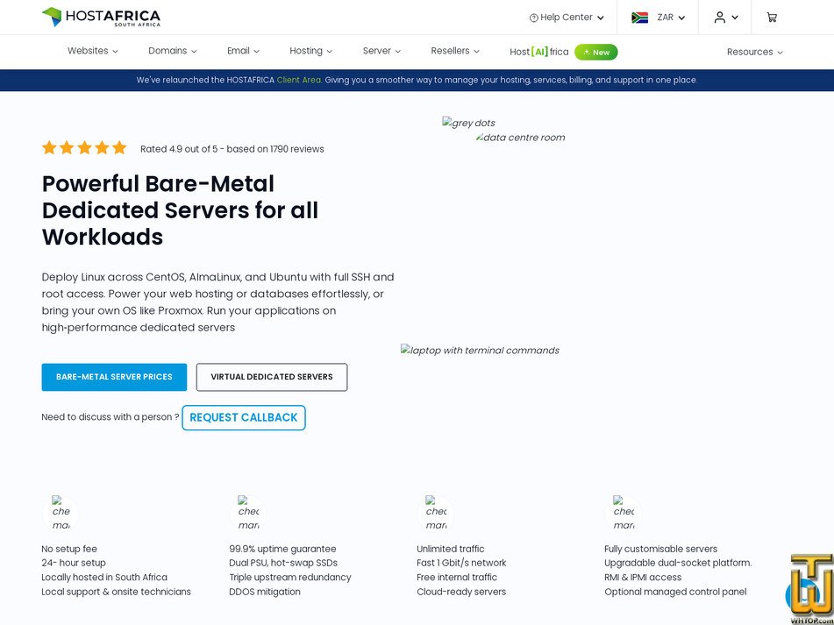
Task: Click the data centre room image
Action: tap(521, 138)
